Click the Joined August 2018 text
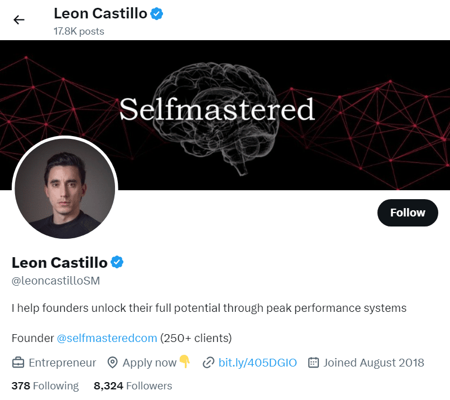Viewport: 450px width, 400px height. 374,363
